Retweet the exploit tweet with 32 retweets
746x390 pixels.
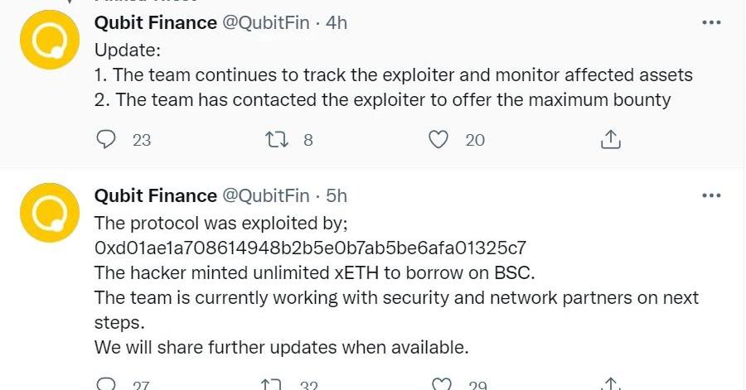[x=270, y=384]
